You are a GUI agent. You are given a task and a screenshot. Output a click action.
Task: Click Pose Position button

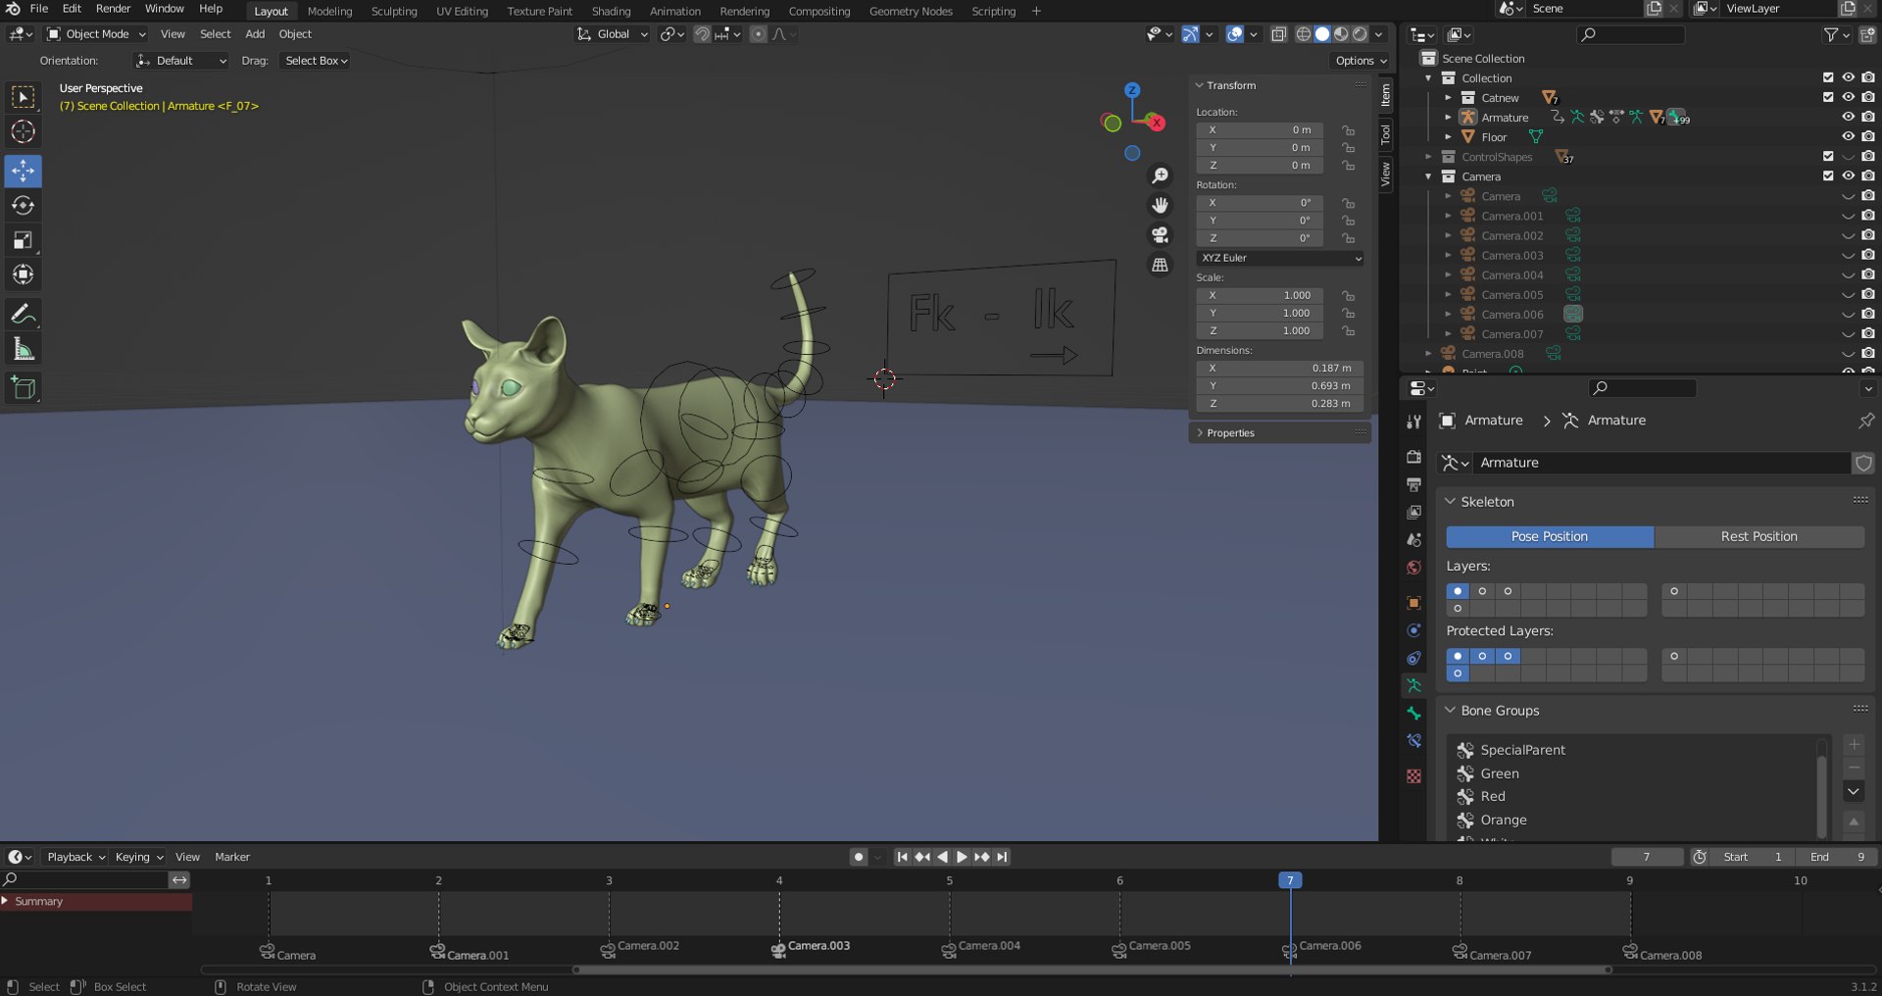tap(1550, 536)
